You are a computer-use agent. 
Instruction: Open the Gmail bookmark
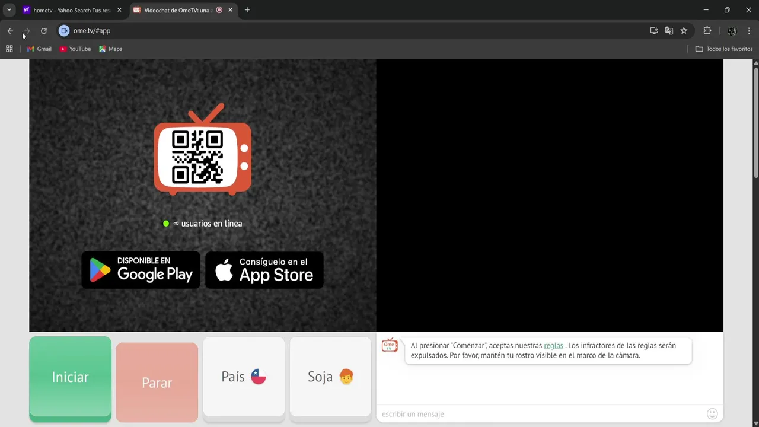(x=39, y=49)
